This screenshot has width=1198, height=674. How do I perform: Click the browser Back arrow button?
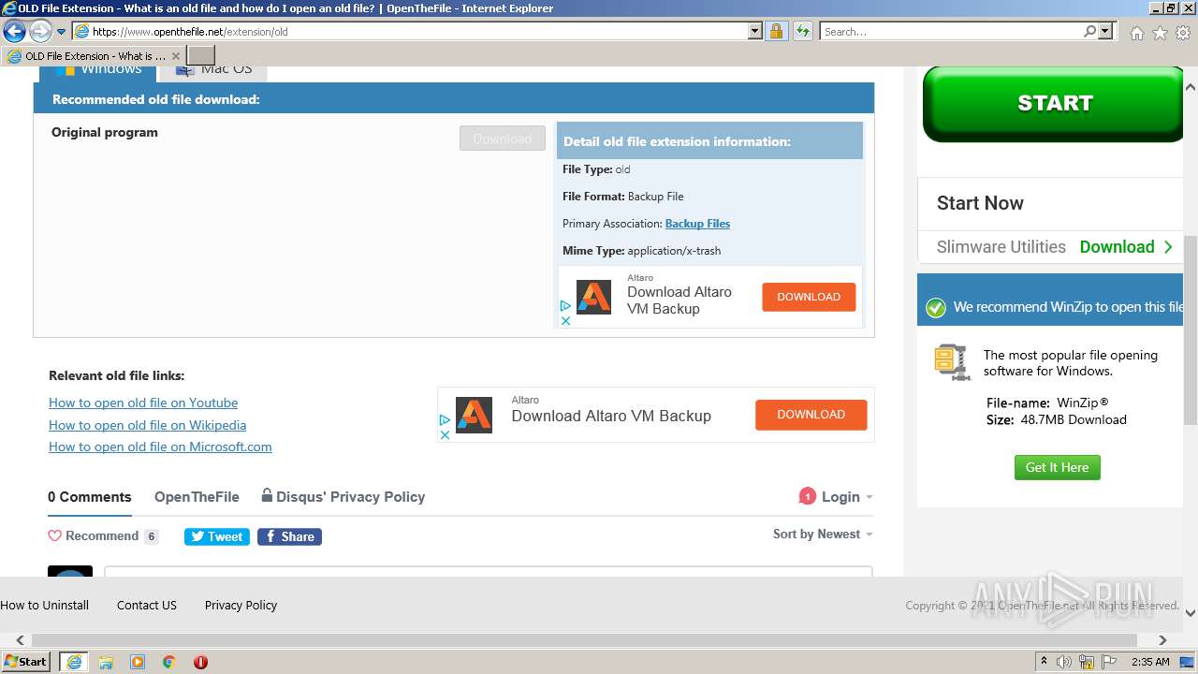14,32
